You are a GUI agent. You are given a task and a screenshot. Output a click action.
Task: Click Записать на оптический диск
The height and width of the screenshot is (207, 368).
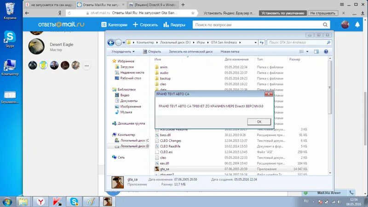[190, 52]
